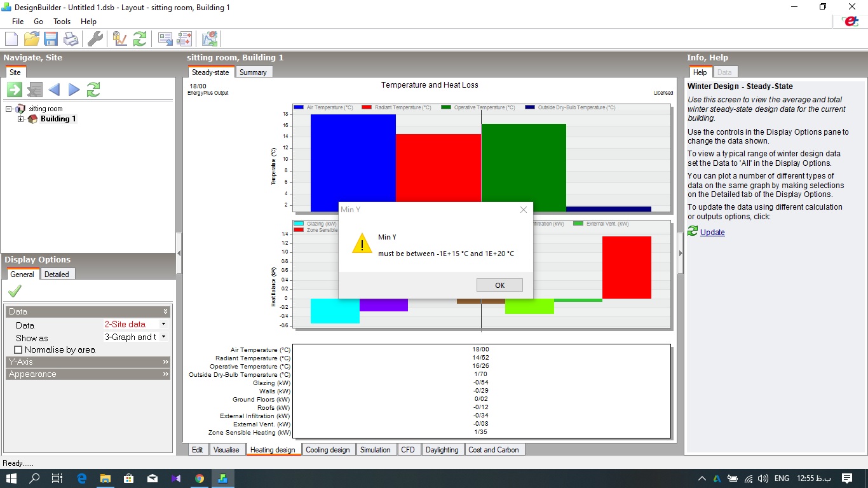Select Building 1 in the tree
868x488 pixels.
(58, 119)
